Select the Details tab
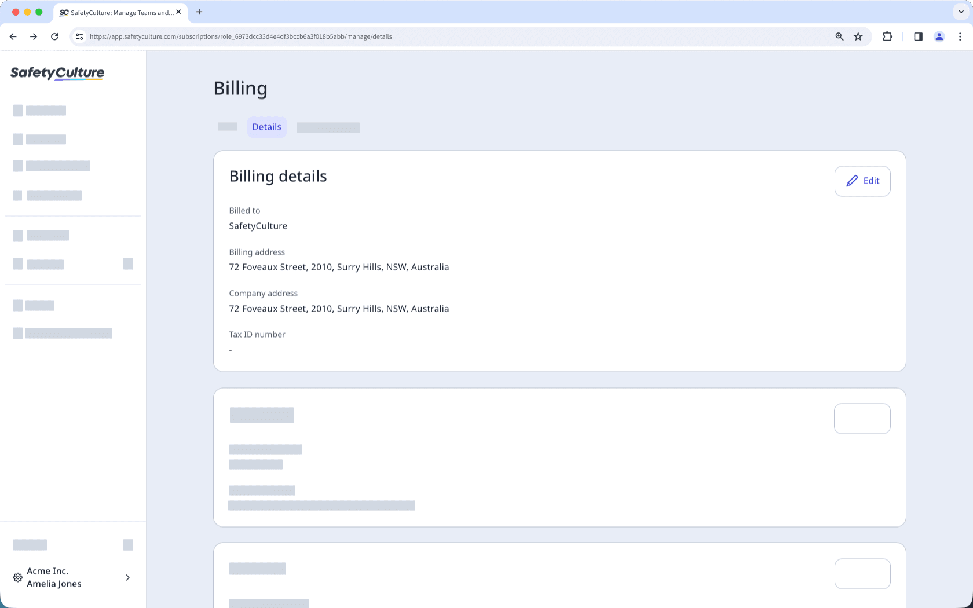The height and width of the screenshot is (608, 973). click(x=266, y=126)
